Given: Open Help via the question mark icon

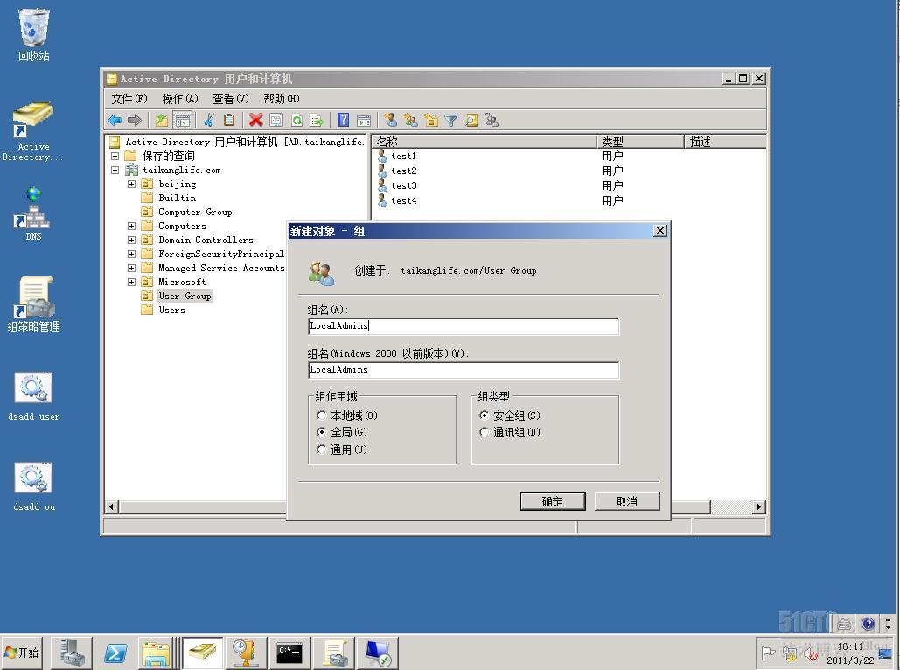Looking at the screenshot, I should click(x=343, y=120).
